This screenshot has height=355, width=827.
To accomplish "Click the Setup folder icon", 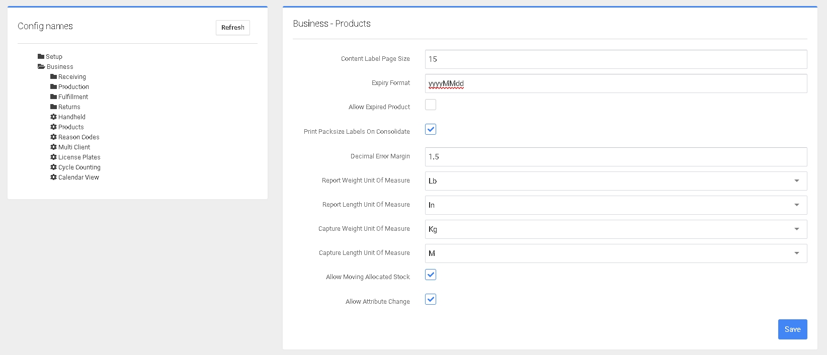I will 41,57.
